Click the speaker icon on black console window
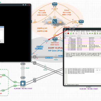 click(x=26, y=5)
